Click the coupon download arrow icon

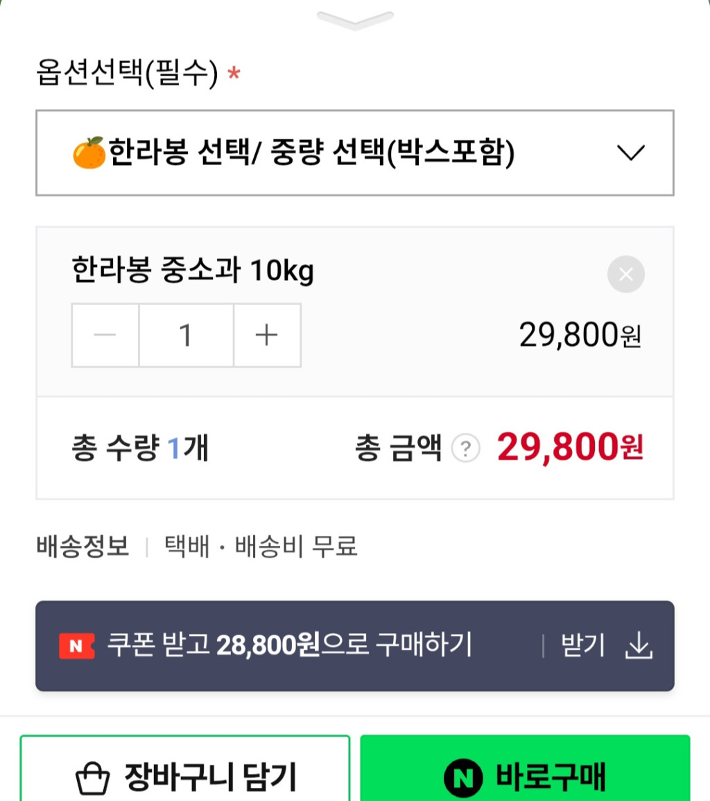639,646
